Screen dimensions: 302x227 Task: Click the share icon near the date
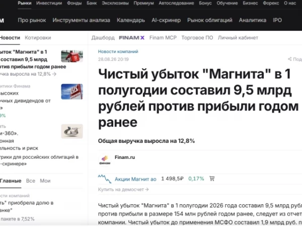pyautogui.click(x=290, y=59)
